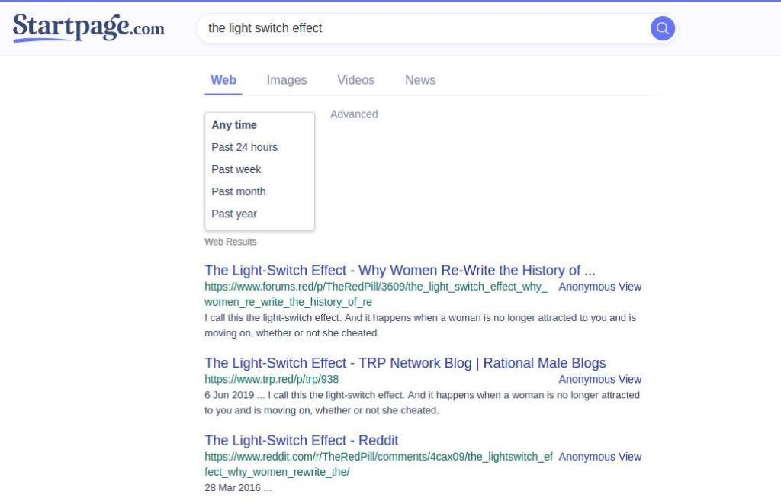The width and height of the screenshot is (781, 501).
Task: Click the forums.red result URL
Action: click(375, 287)
